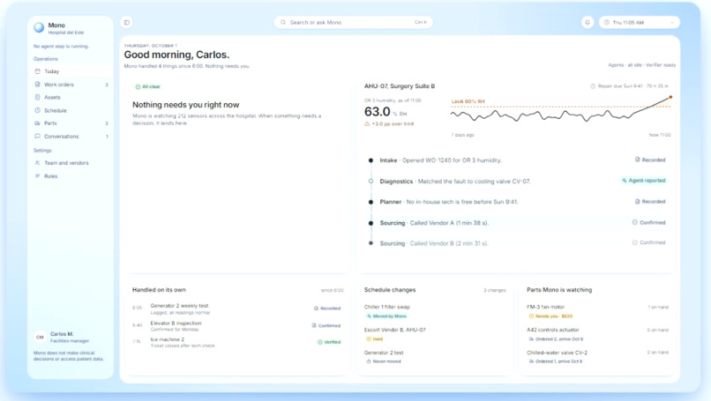Select the Generator 2 weekly test row
This screenshot has width=711, height=401.
pyautogui.click(x=236, y=308)
